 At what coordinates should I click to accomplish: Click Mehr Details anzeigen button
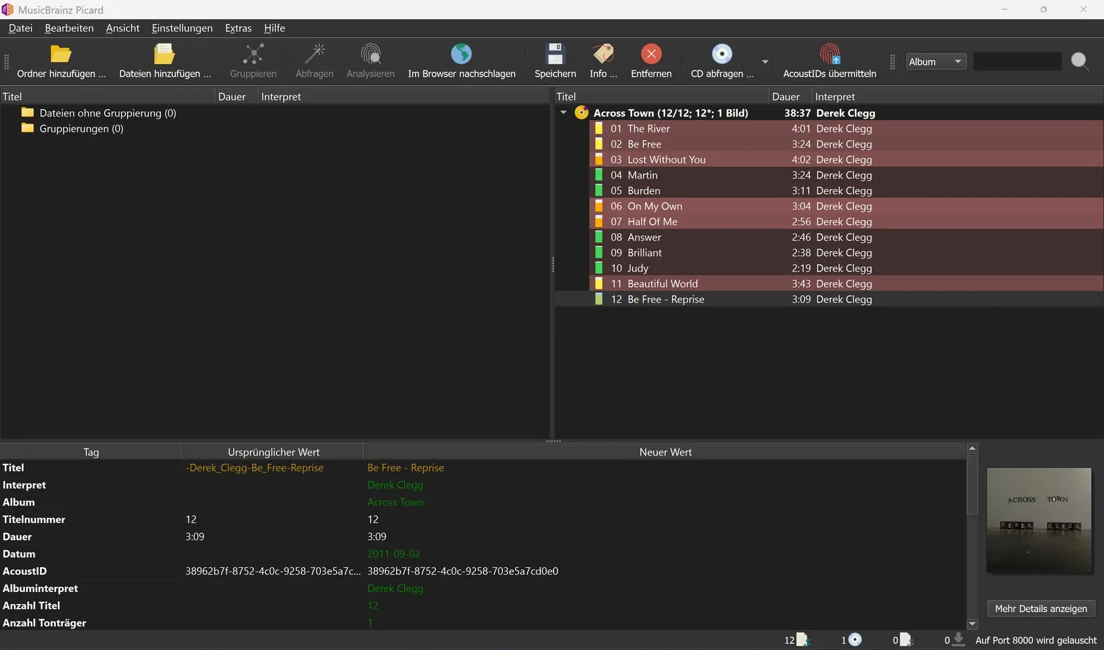(1041, 609)
